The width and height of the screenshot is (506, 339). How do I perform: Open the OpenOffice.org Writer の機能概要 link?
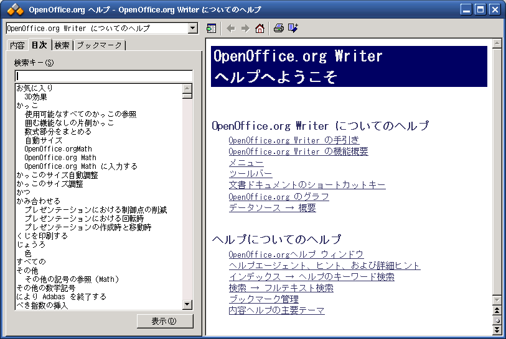pyautogui.click(x=298, y=151)
